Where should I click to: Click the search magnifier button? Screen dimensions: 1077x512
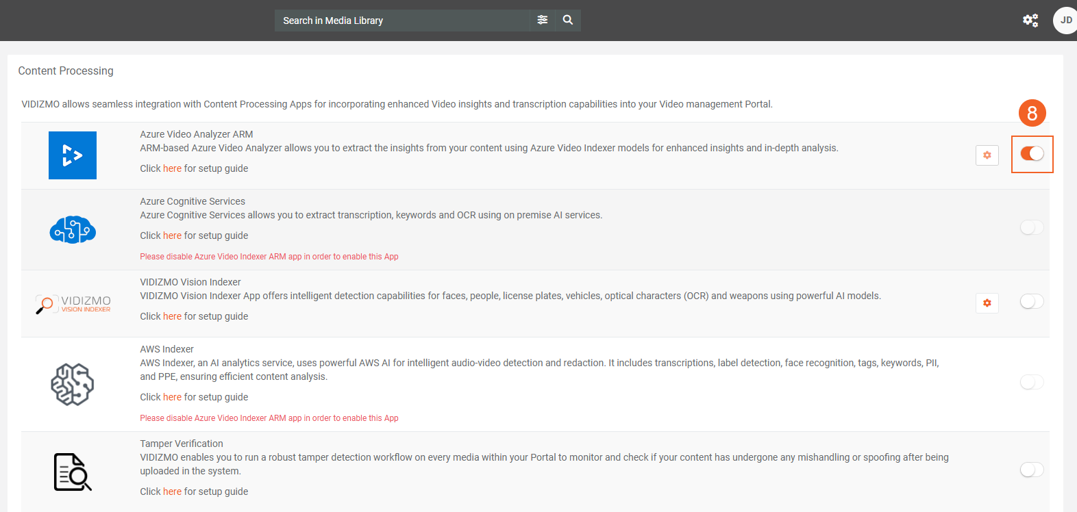[568, 21]
